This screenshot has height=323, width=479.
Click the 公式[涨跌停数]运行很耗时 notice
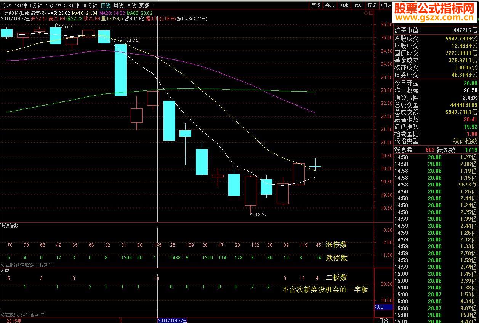[x=27, y=265]
